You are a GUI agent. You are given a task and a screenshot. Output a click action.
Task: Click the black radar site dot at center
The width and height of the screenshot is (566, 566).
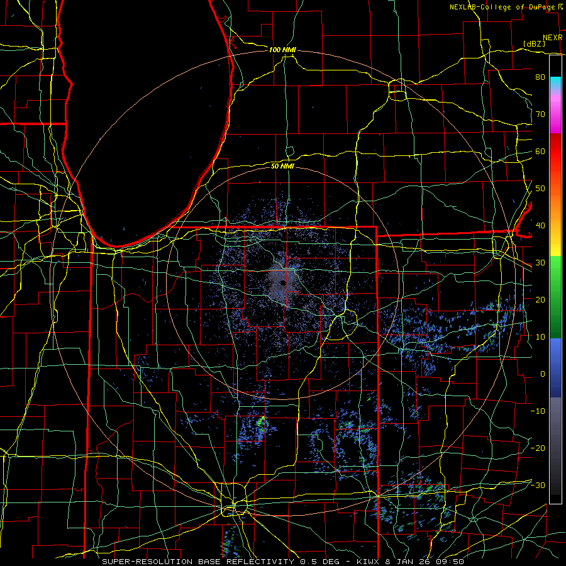(283, 284)
